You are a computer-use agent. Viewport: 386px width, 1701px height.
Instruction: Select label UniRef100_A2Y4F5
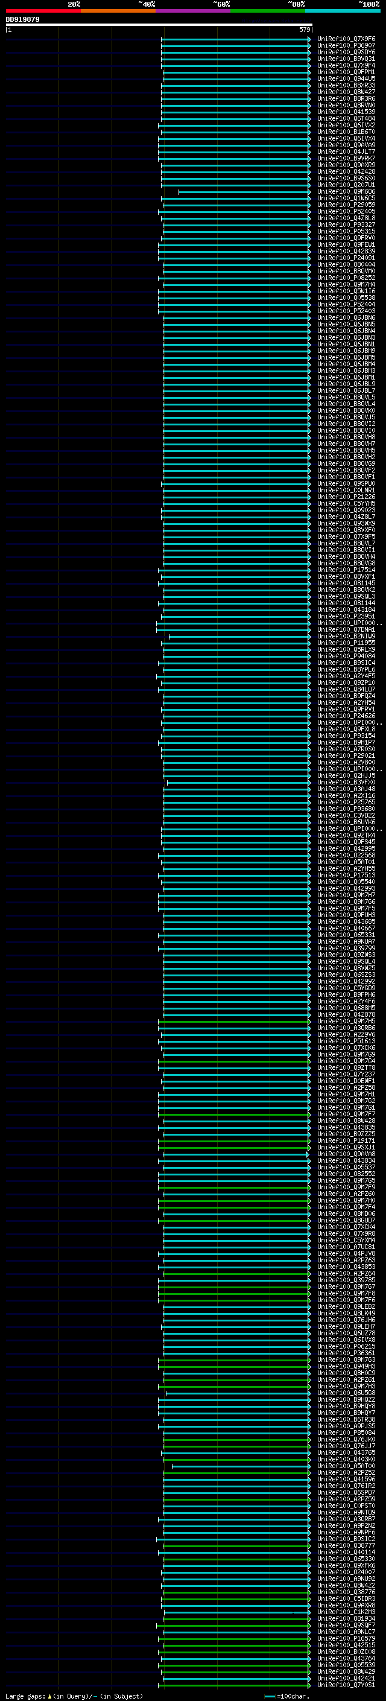pos(346,676)
